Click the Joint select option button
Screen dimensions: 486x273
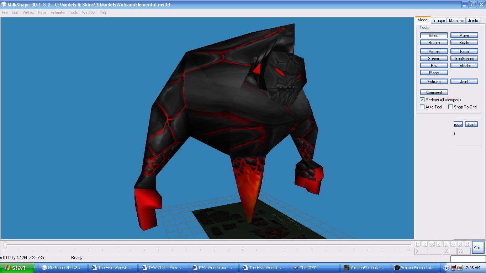click(471, 124)
